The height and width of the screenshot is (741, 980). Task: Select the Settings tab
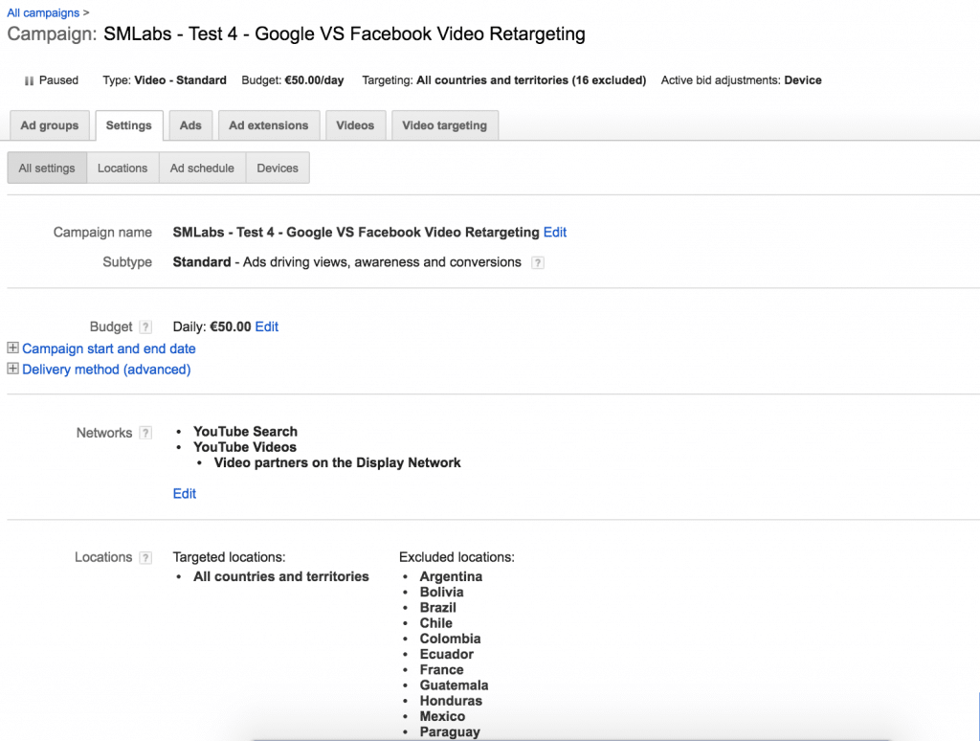pos(129,125)
